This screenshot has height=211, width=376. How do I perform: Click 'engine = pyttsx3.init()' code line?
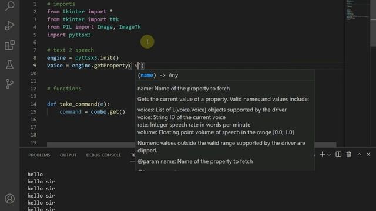click(83, 57)
